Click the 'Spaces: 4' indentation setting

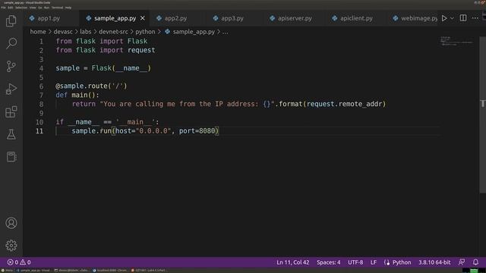tap(329, 262)
